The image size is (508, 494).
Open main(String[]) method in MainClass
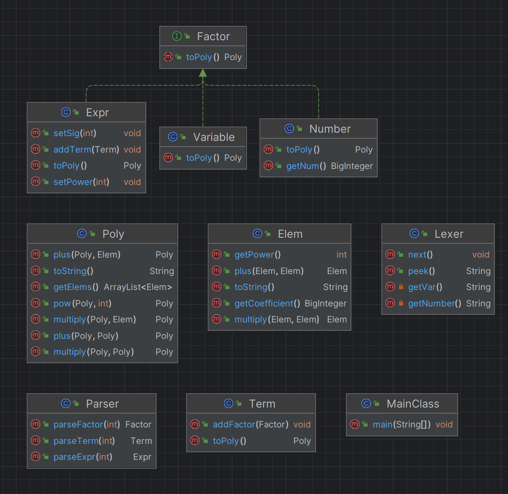click(x=402, y=424)
